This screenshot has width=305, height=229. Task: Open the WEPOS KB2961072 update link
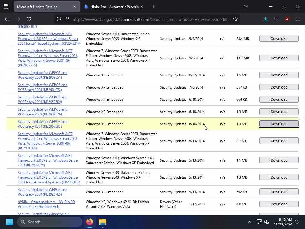point(43,87)
